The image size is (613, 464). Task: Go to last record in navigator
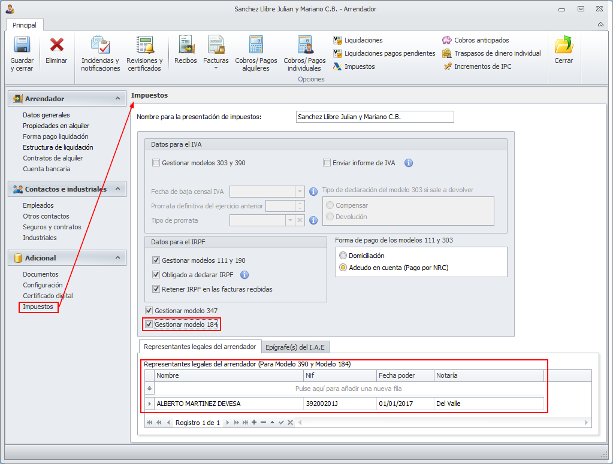[245, 422]
